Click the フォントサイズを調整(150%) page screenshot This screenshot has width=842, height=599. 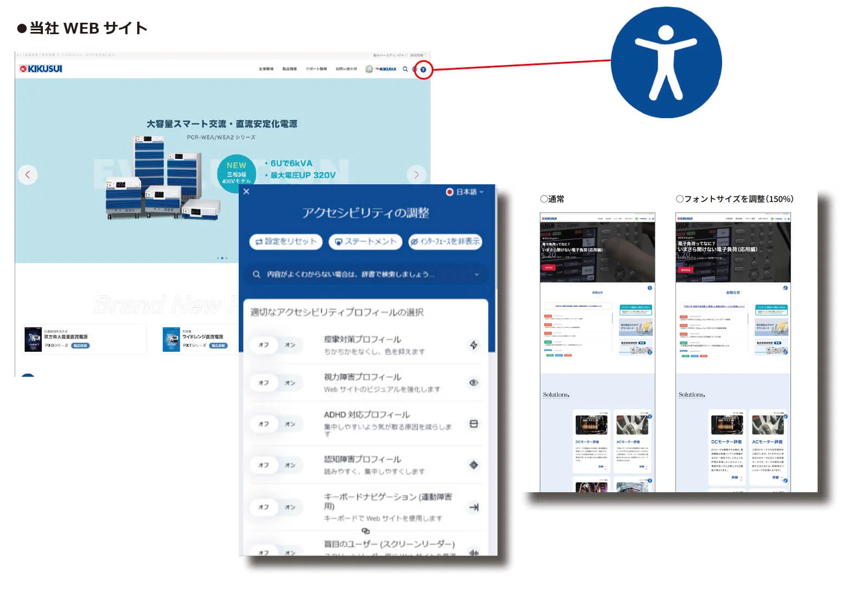pyautogui.click(x=733, y=352)
